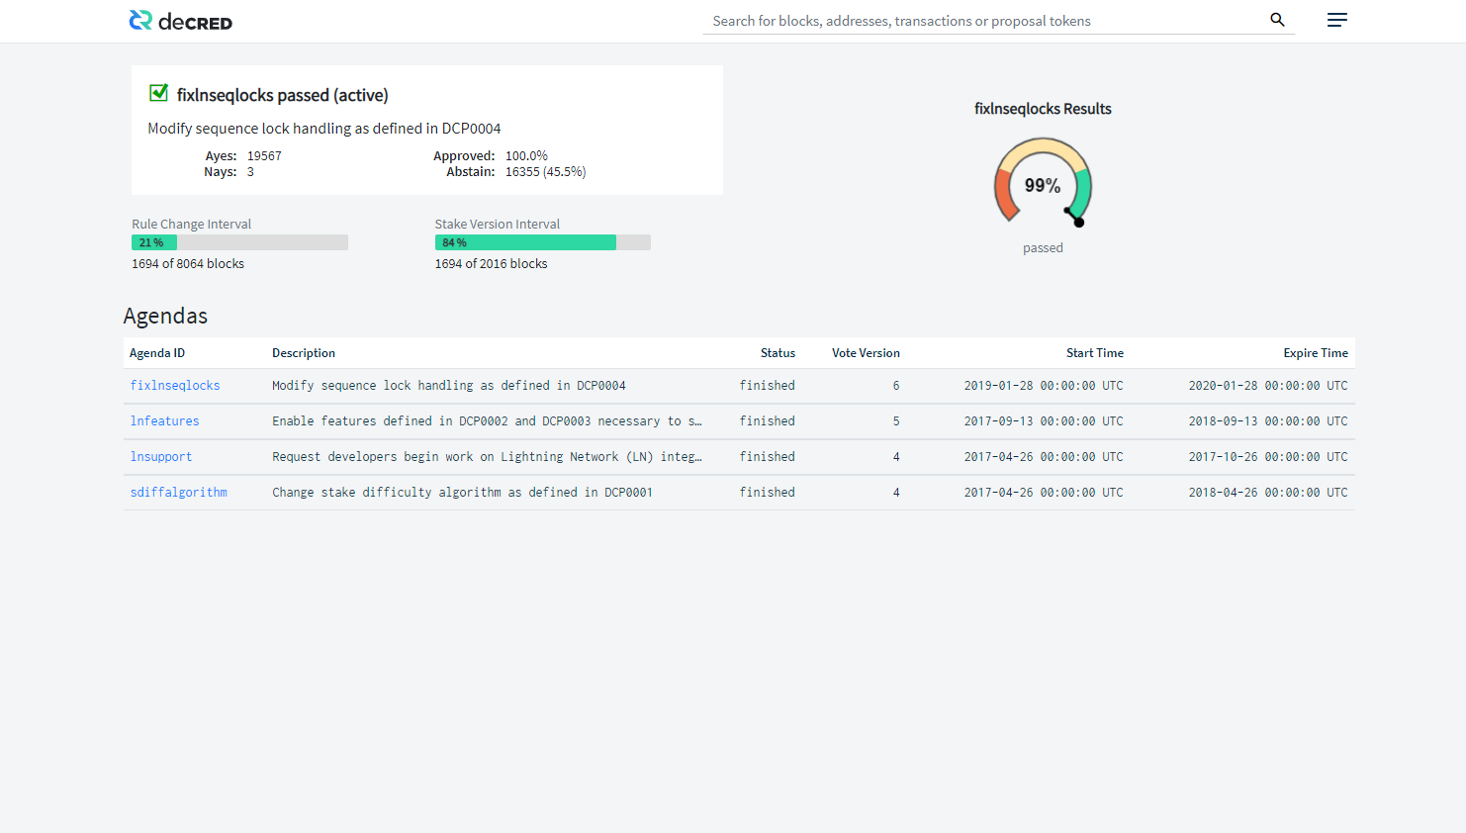Click the Status column header

(778, 353)
